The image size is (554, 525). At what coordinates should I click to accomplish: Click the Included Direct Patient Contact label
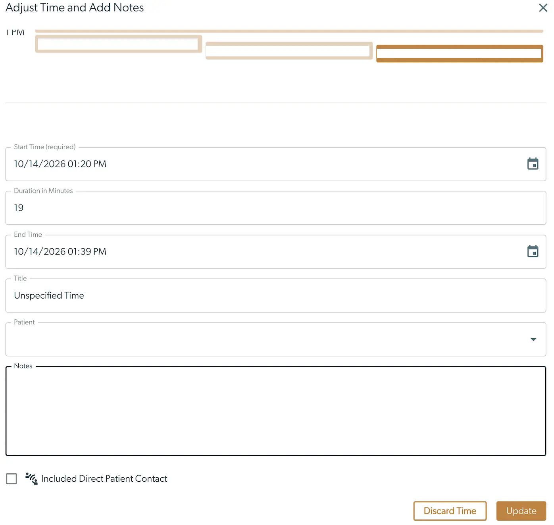point(104,479)
